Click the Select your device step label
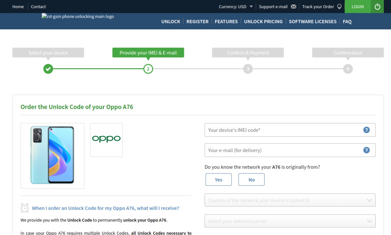The height and width of the screenshot is (235, 391). pyautogui.click(x=48, y=53)
